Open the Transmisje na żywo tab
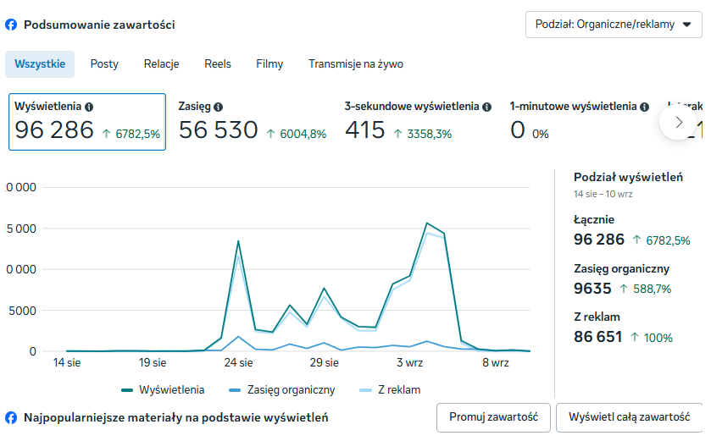711x441 pixels. pos(355,63)
